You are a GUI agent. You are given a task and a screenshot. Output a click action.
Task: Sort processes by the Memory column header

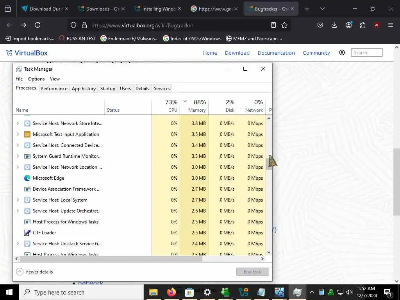click(x=195, y=106)
